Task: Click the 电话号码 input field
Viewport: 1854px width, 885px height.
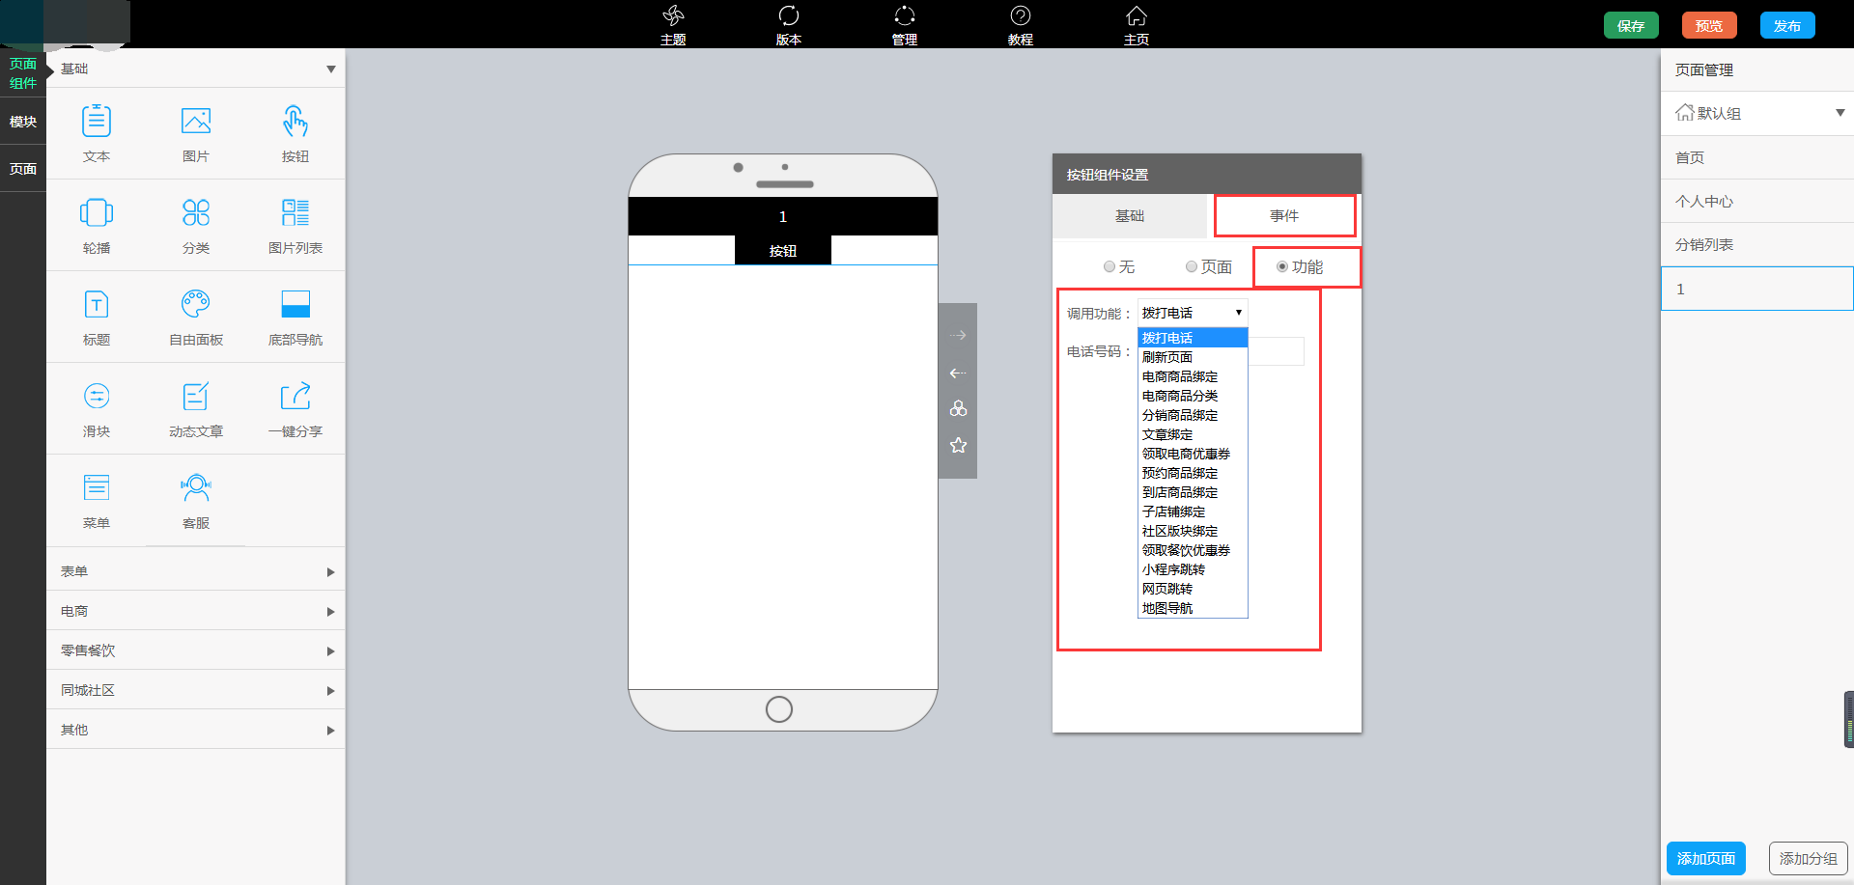Action: pos(1276,351)
